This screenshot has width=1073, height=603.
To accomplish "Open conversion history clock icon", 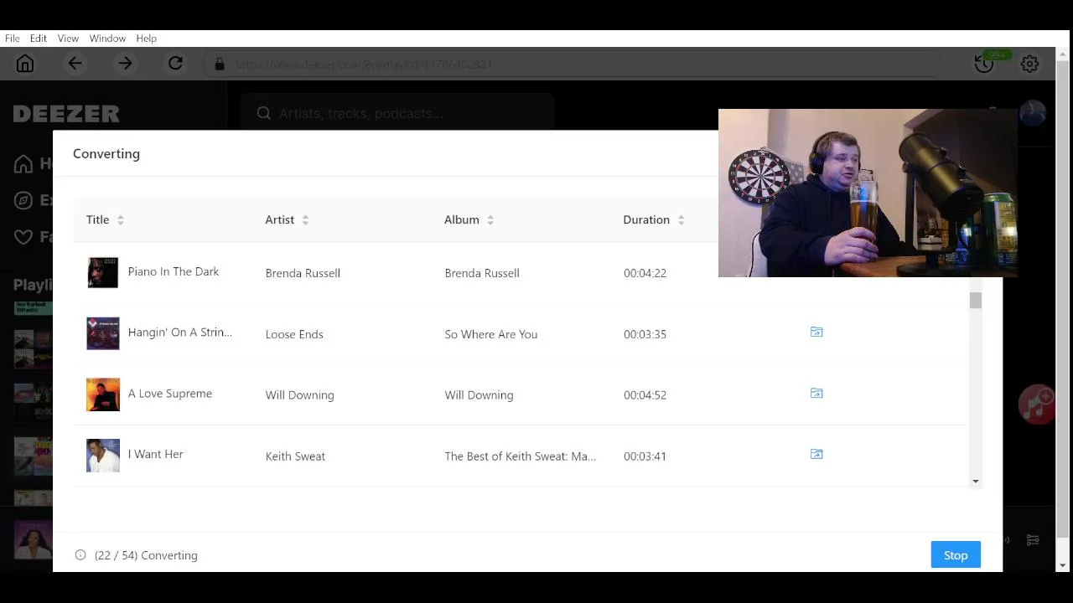I will pos(984,64).
